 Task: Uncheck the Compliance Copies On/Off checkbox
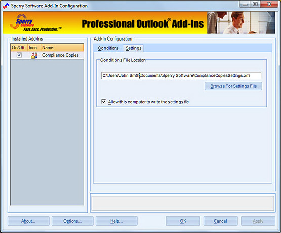coord(19,55)
